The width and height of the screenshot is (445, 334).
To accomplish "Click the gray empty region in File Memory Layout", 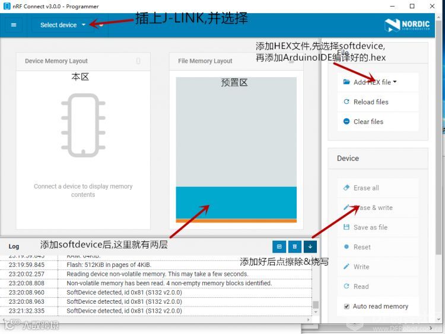I will (x=236, y=132).
